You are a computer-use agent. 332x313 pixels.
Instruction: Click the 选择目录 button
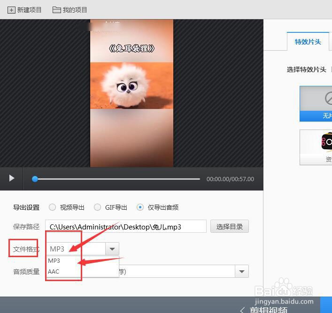point(230,226)
